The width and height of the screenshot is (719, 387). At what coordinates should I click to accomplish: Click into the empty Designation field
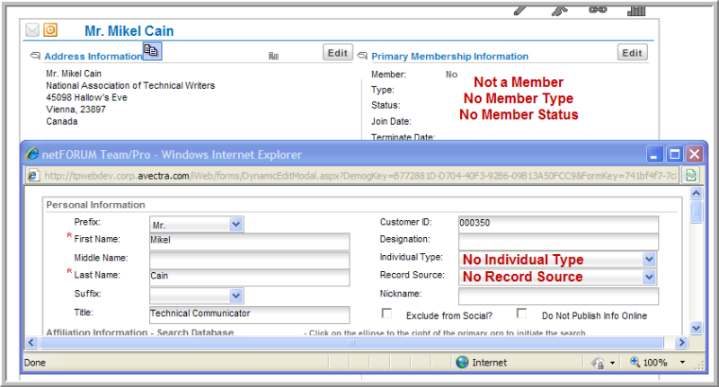point(558,242)
